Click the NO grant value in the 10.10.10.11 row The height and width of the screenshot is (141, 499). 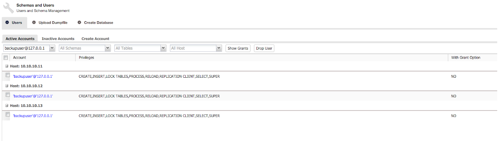pos(453,76)
